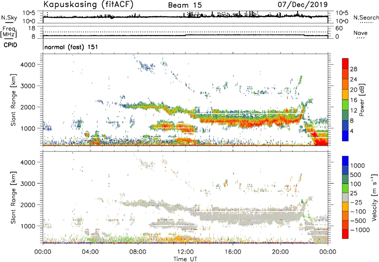Click the '08:00' time axis tick
This screenshot has height=262, width=379.
point(138,252)
